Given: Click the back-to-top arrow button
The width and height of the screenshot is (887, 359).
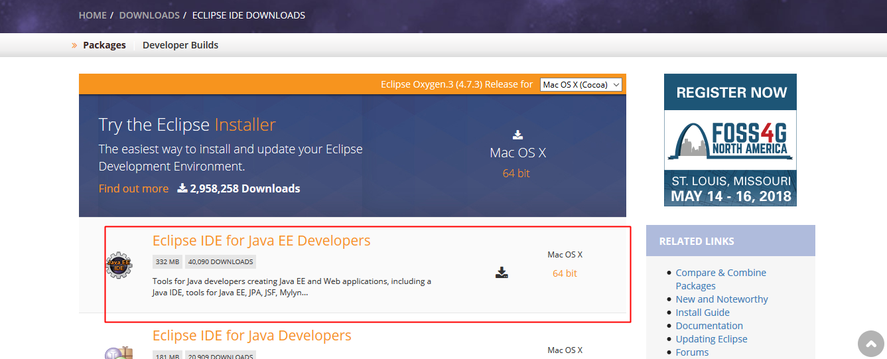Looking at the screenshot, I should [x=871, y=344].
